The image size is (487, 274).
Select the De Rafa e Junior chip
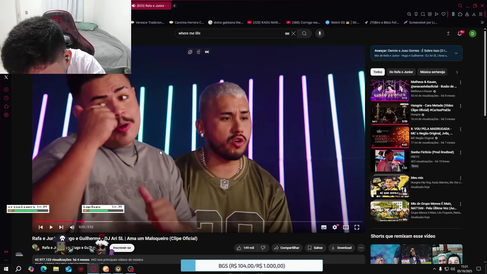[x=401, y=72]
